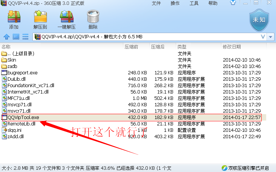
Task: Click the bugreport.exe file icon
Action: 4,72
